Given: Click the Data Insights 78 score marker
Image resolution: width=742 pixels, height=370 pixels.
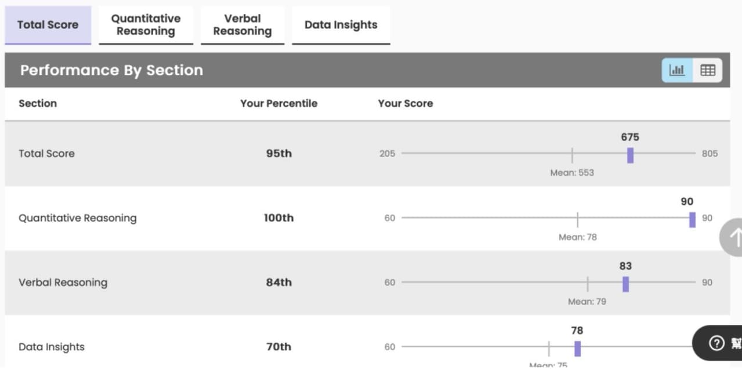Looking at the screenshot, I should coord(577,349).
